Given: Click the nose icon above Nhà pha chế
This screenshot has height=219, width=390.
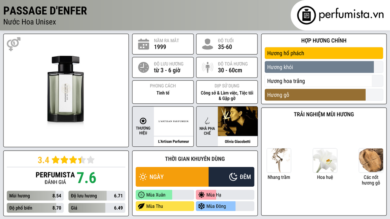Looking at the screenshot, I should (207, 121).
